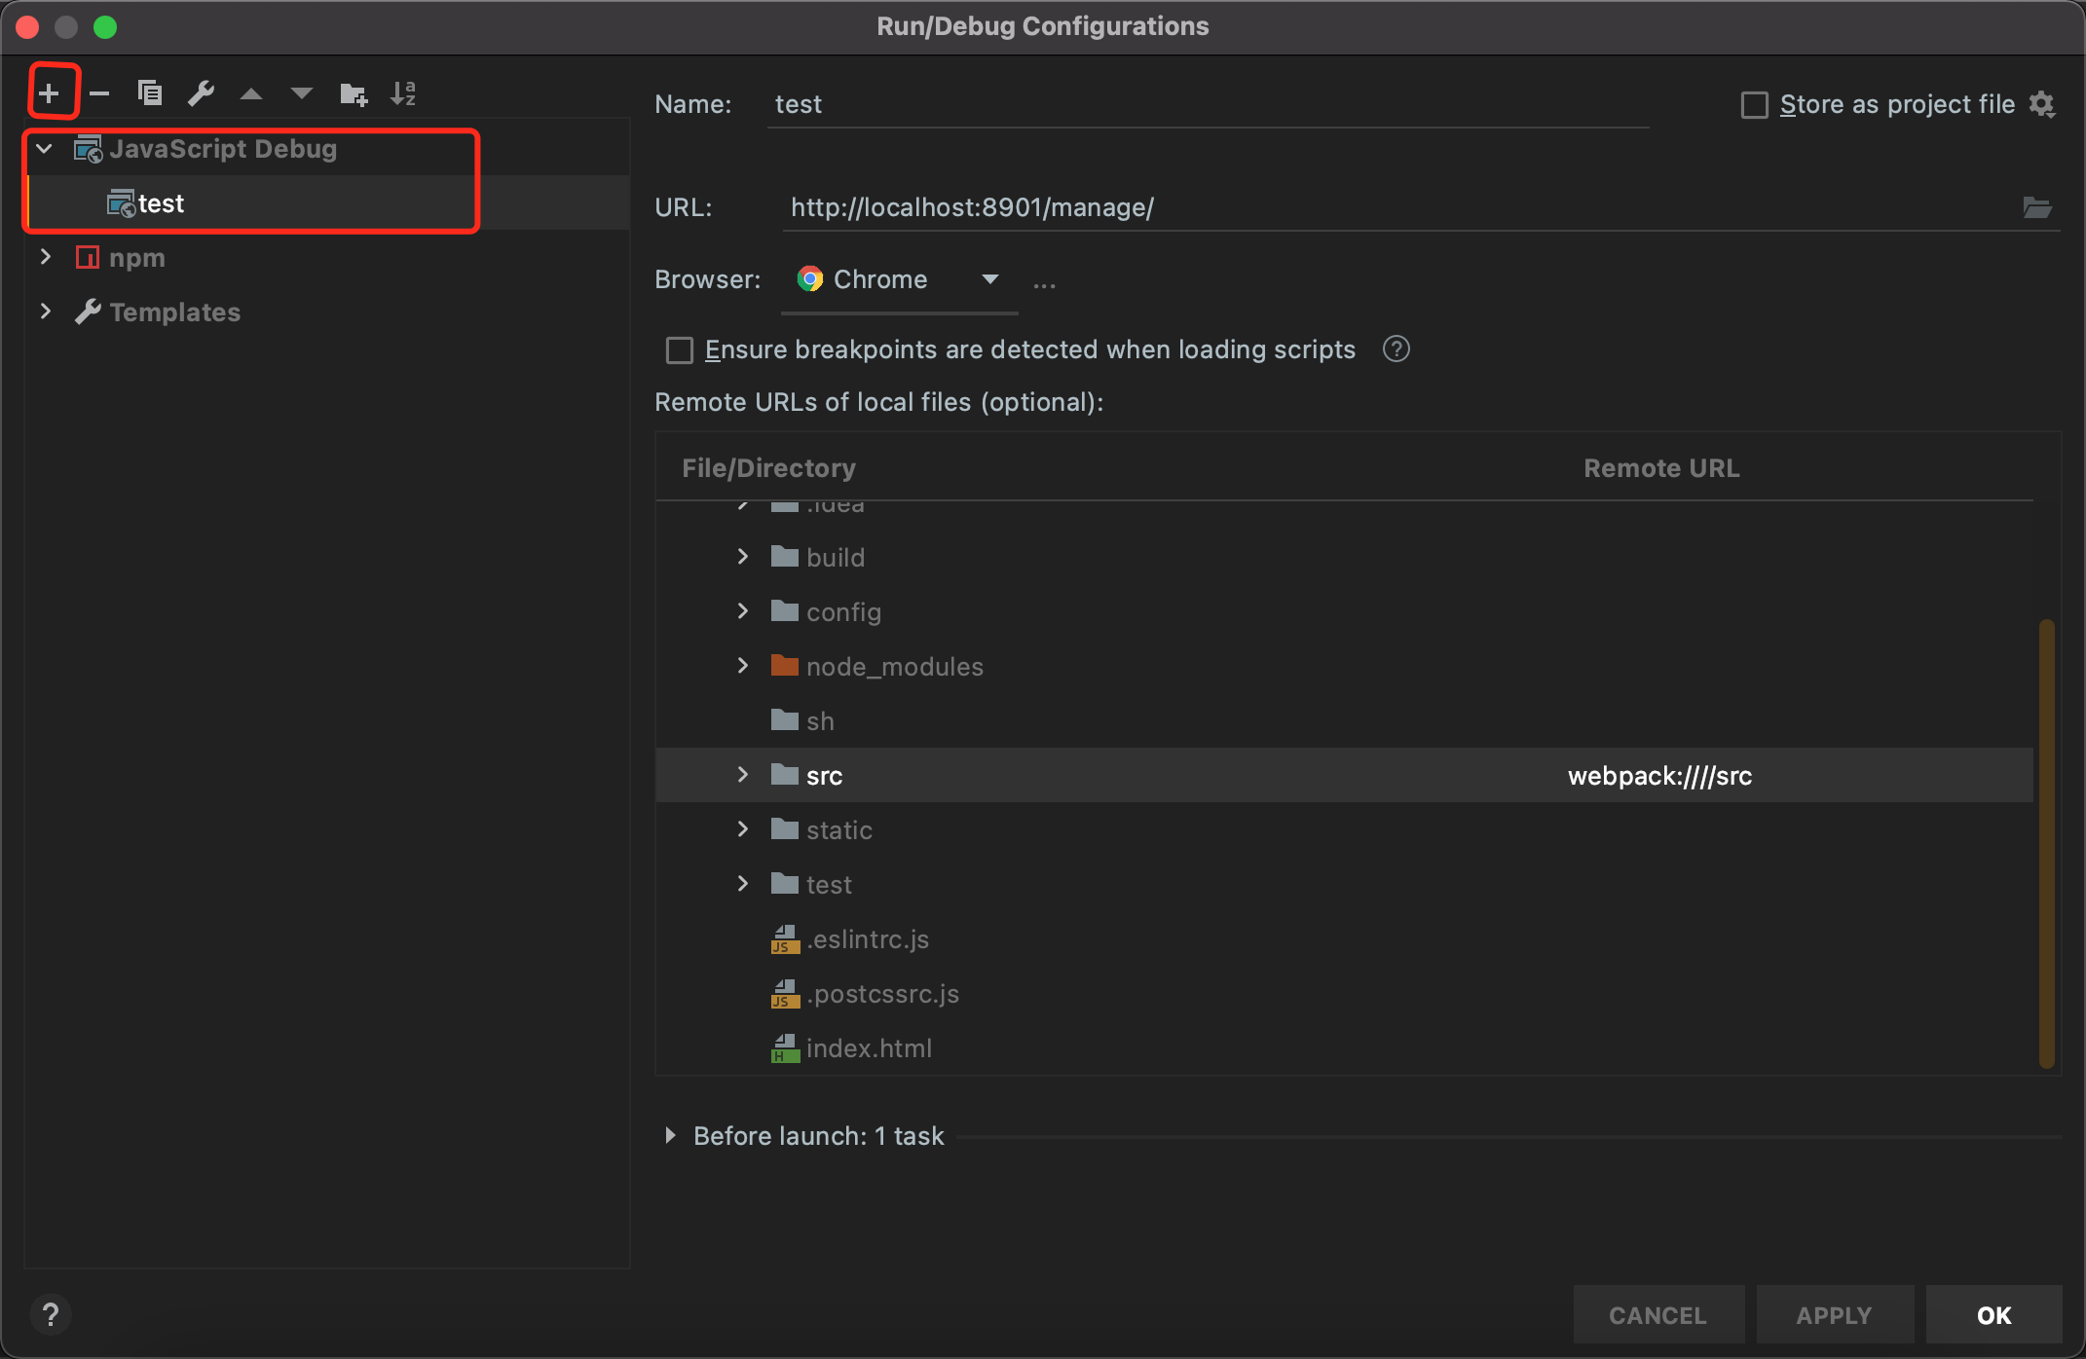This screenshot has height=1359, width=2086.
Task: Move the configuration down
Action: (302, 93)
